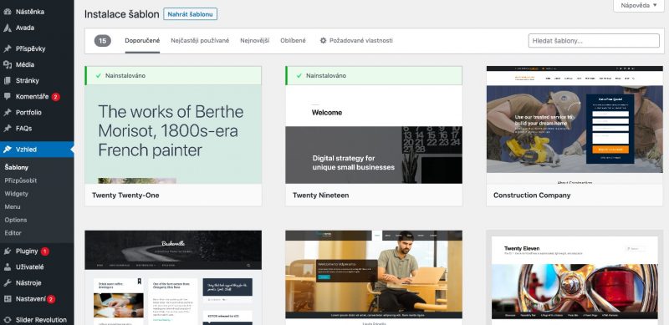Click the red badge on Komentáře
The height and width of the screenshot is (325, 669).
pyautogui.click(x=55, y=97)
